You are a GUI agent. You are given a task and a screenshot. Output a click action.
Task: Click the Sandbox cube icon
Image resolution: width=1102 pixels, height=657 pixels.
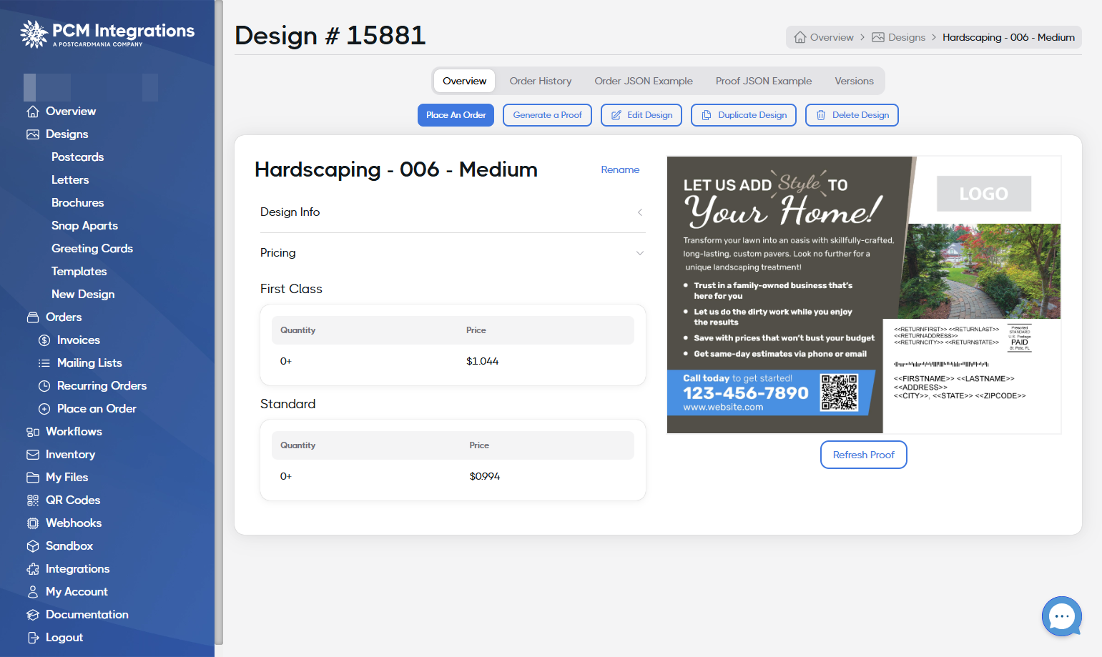coord(33,546)
